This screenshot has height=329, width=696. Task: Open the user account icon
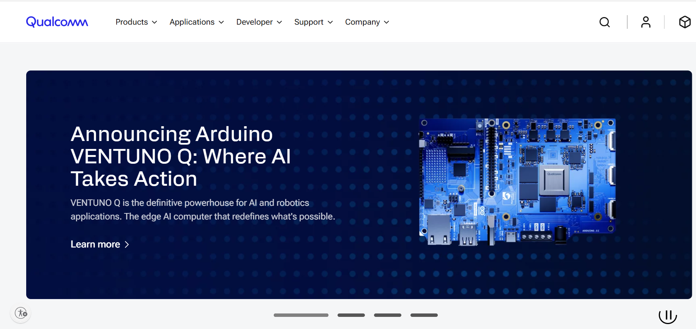pyautogui.click(x=645, y=22)
